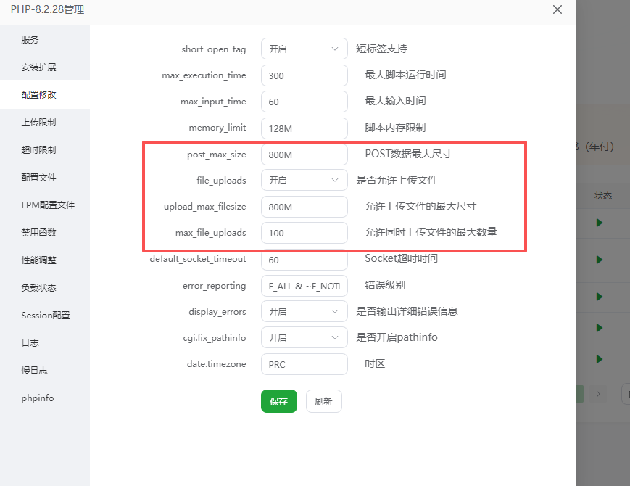Switch to the 服务 tab

click(30, 40)
